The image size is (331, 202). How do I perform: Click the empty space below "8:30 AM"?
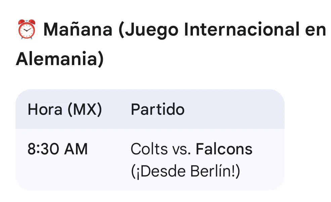click(57, 173)
